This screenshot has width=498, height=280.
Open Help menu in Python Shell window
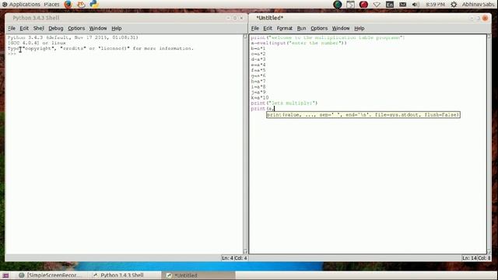pos(117,28)
